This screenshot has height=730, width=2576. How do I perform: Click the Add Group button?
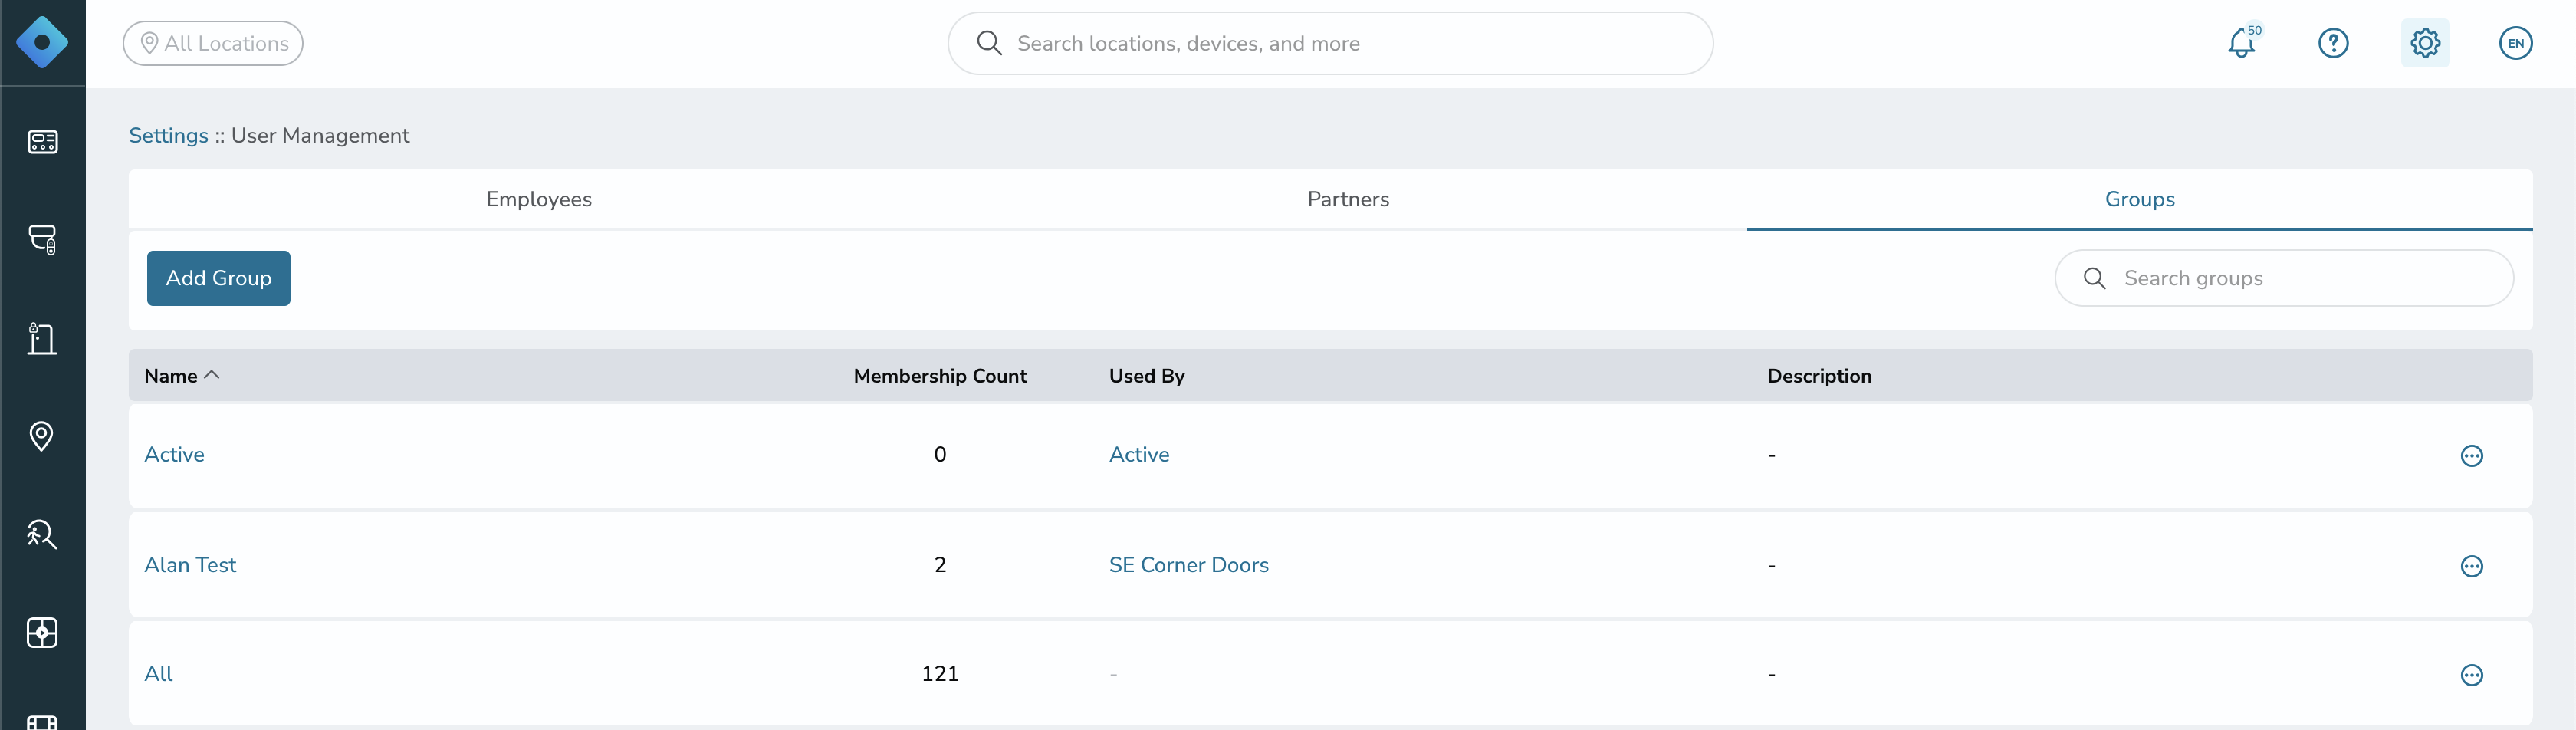219,278
